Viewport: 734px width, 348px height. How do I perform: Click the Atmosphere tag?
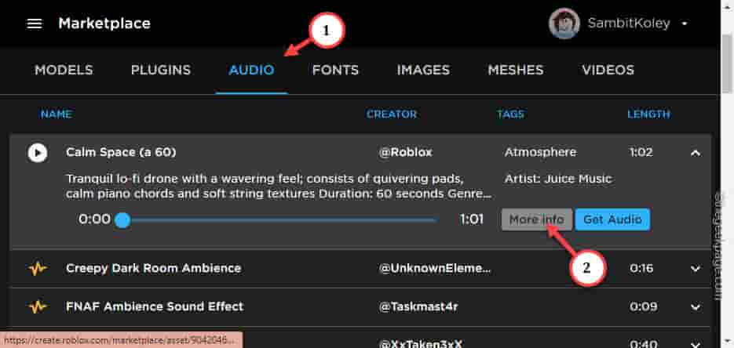[541, 152]
